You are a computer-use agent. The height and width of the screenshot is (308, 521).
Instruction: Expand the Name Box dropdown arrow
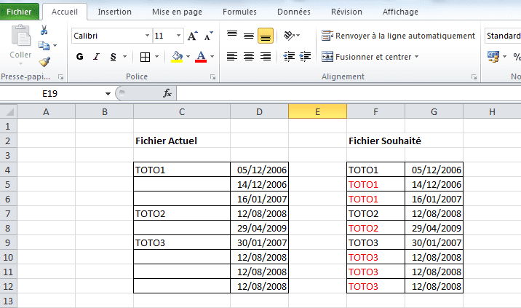pos(108,93)
